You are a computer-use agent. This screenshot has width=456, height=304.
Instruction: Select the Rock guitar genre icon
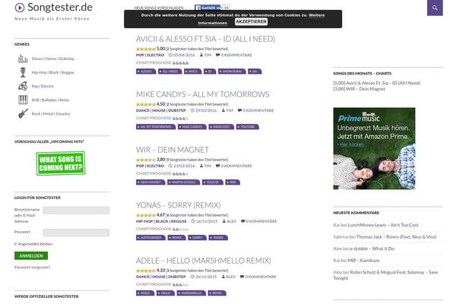pyautogui.click(x=23, y=113)
